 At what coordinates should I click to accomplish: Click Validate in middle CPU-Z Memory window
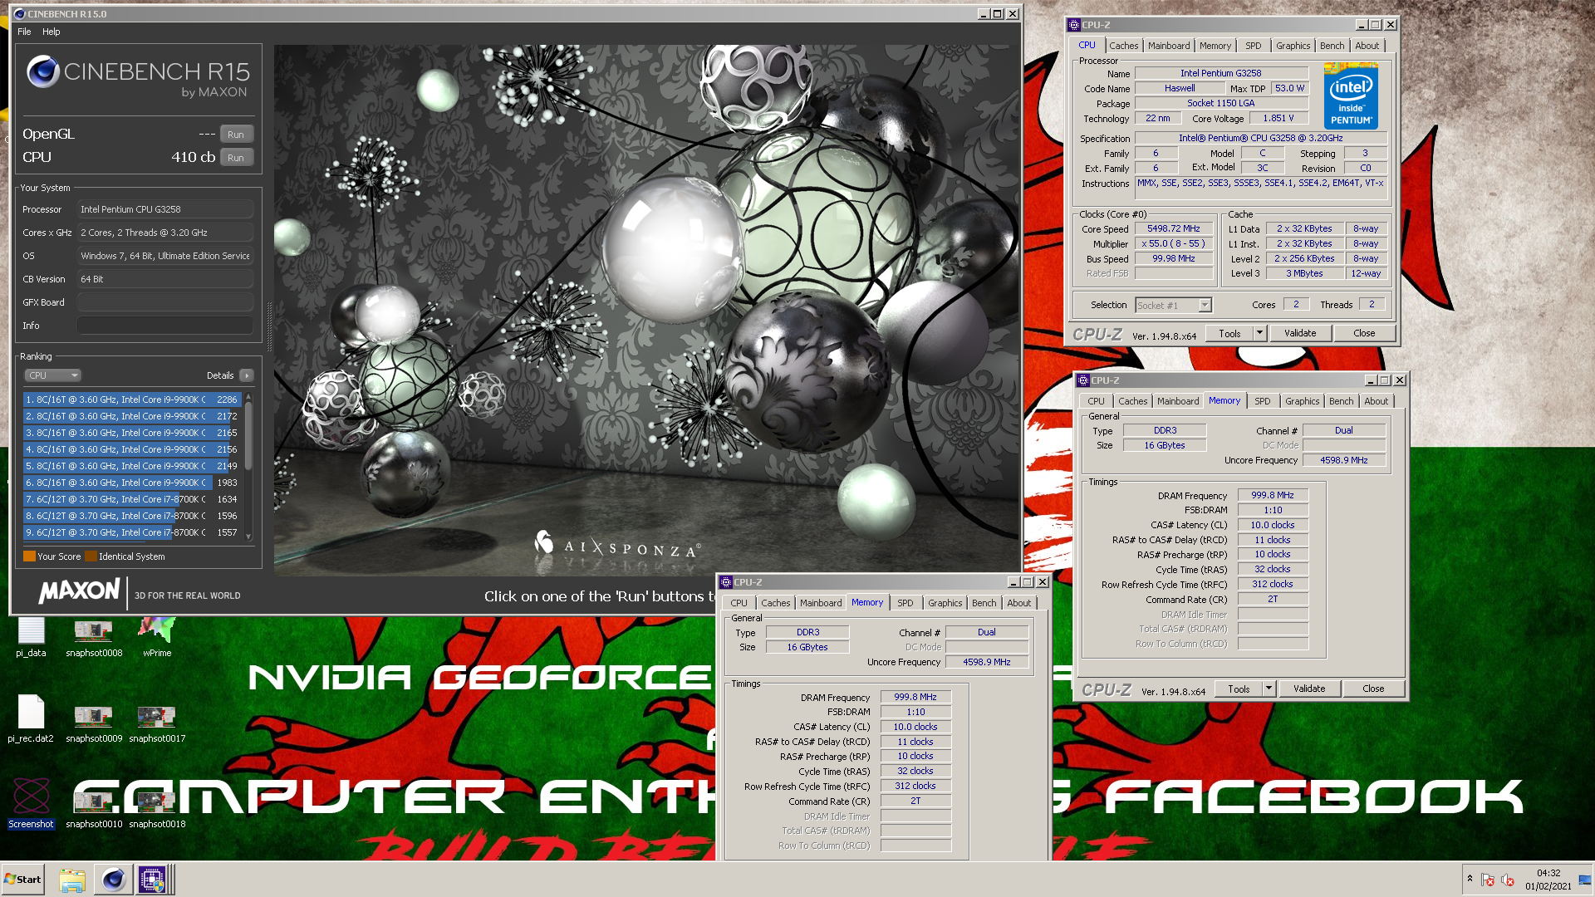point(1309,689)
